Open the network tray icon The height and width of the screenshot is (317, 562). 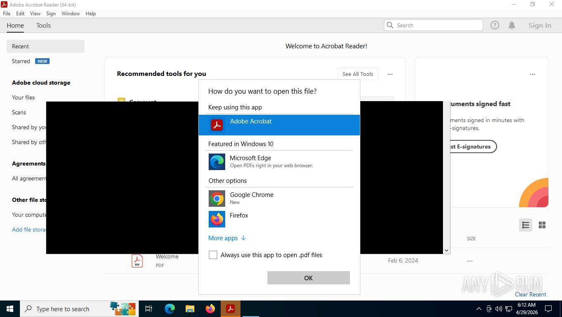(509, 309)
